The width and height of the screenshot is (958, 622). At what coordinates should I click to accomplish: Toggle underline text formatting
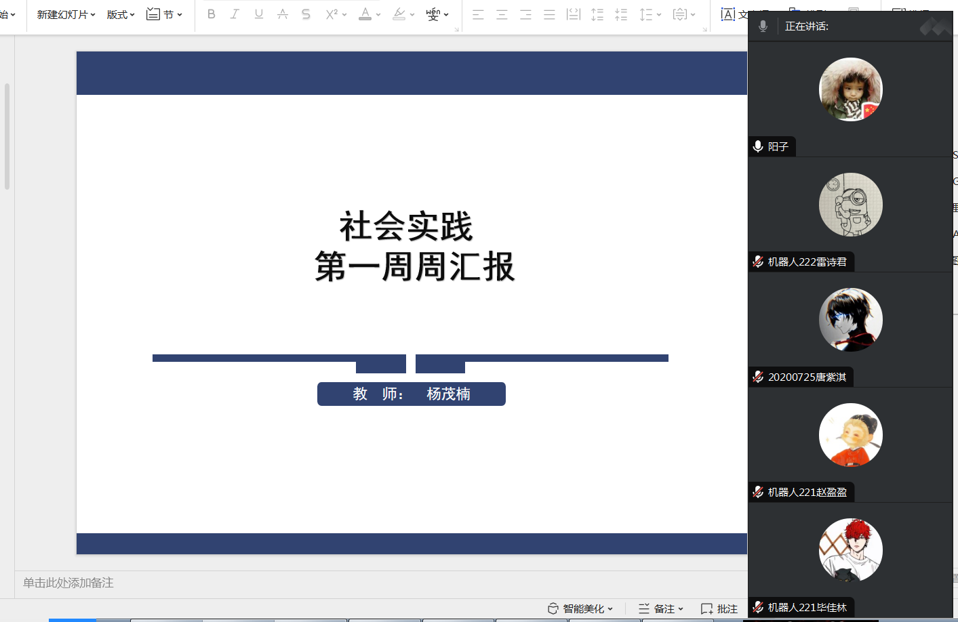[258, 14]
